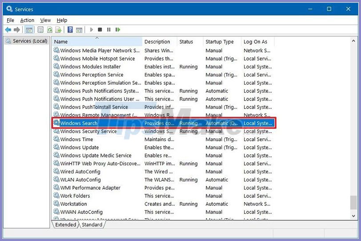Open the View menu
This screenshot has width=361, height=241.
[45, 20]
